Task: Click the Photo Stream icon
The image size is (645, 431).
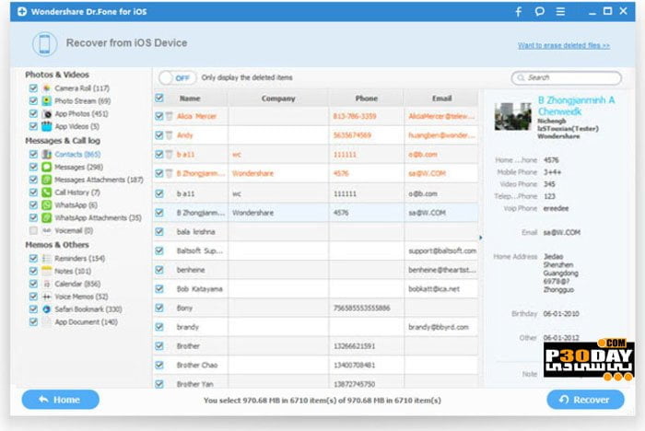Action: click(47, 100)
